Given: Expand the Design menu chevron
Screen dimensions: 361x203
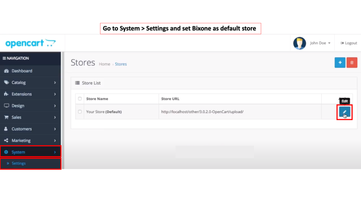Looking at the screenshot, I should click(x=55, y=106).
